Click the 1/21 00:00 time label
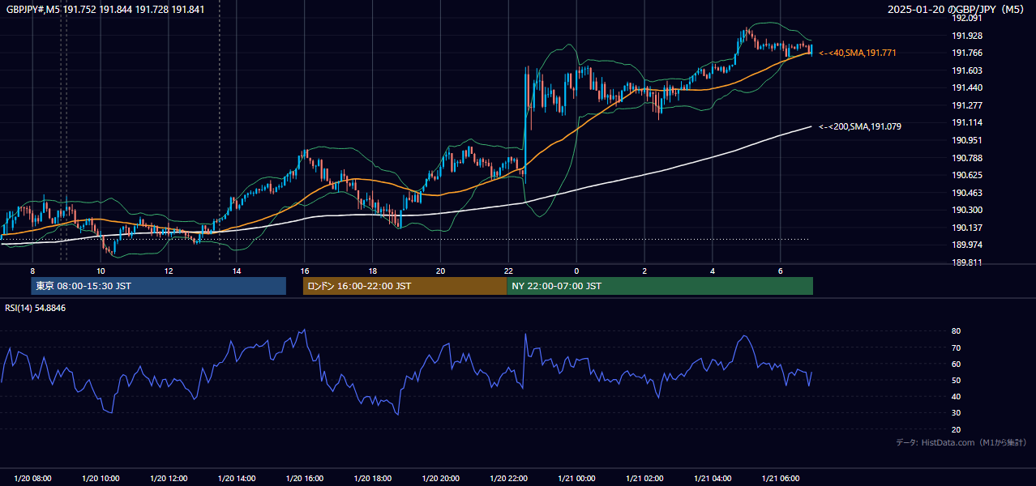Viewport: 1036px width, 486px height. [x=577, y=479]
